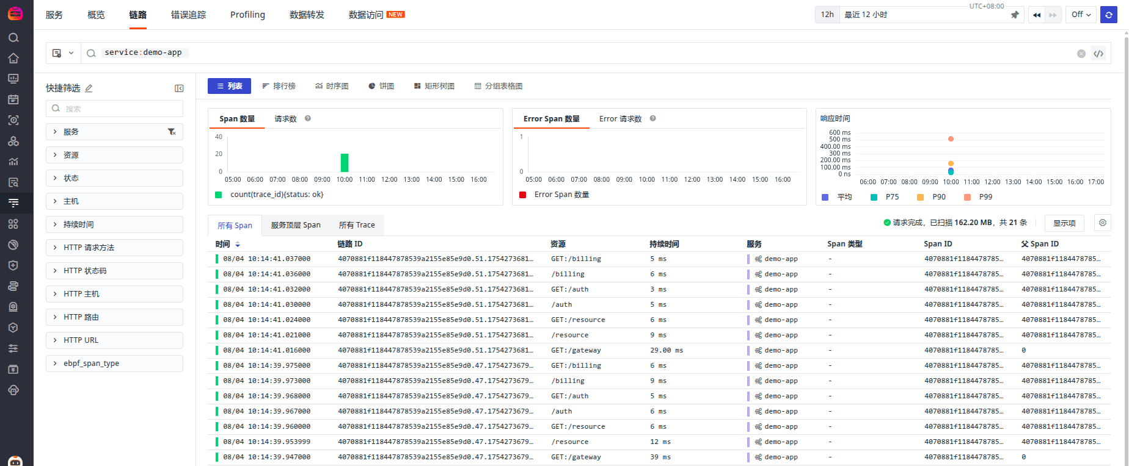
Task: Collapse the quick filter panel icon
Action: click(179, 88)
